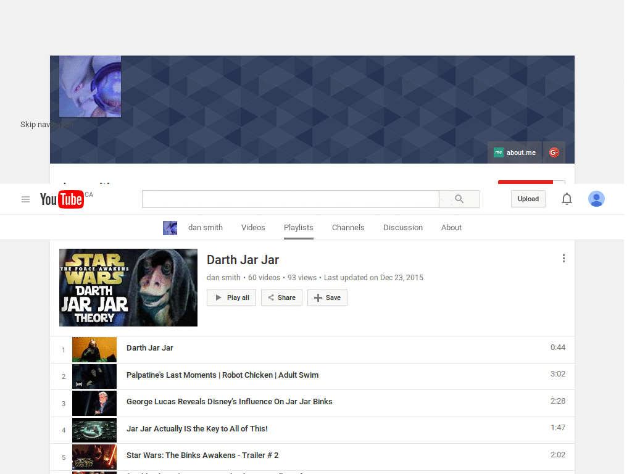
Task: Open the account avatar menu
Action: point(596,199)
